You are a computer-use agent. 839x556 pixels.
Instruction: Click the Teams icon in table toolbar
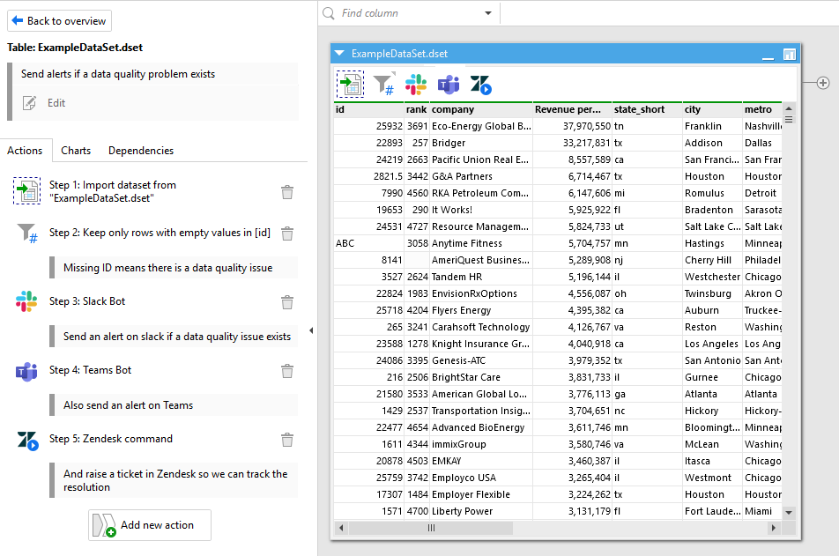[x=449, y=85]
